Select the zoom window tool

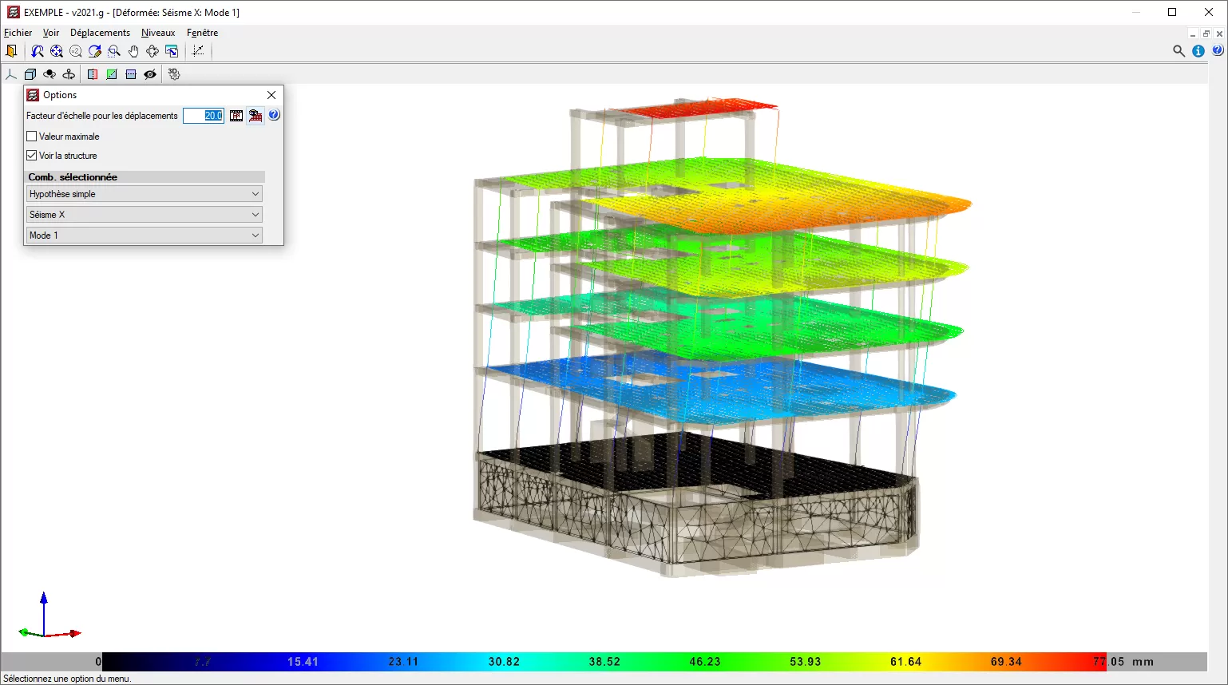pos(114,51)
